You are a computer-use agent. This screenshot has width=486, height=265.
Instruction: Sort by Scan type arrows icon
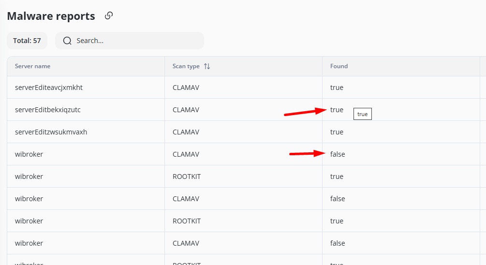click(x=207, y=66)
